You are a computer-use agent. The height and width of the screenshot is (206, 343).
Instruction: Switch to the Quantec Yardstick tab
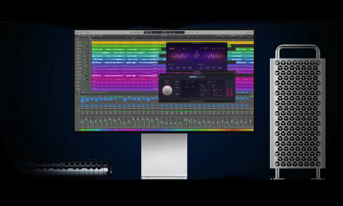point(201,77)
